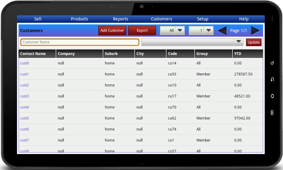Select code cell cu17

(x=172, y=96)
